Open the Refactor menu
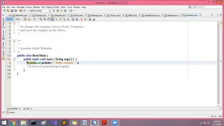 tap(37, 7)
